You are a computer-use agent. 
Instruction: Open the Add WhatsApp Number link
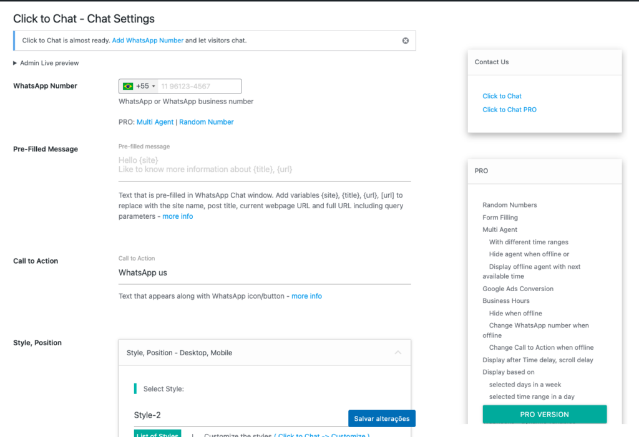147,41
